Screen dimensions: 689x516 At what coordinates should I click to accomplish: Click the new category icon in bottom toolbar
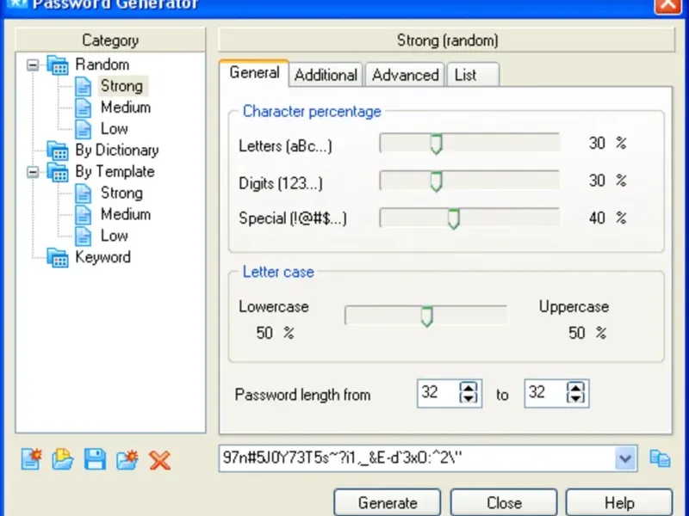[x=31, y=459]
